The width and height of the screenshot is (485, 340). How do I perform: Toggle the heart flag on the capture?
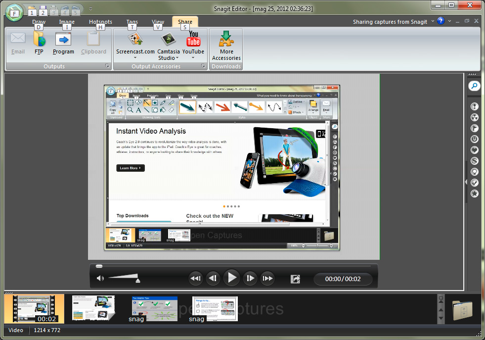[x=474, y=150]
